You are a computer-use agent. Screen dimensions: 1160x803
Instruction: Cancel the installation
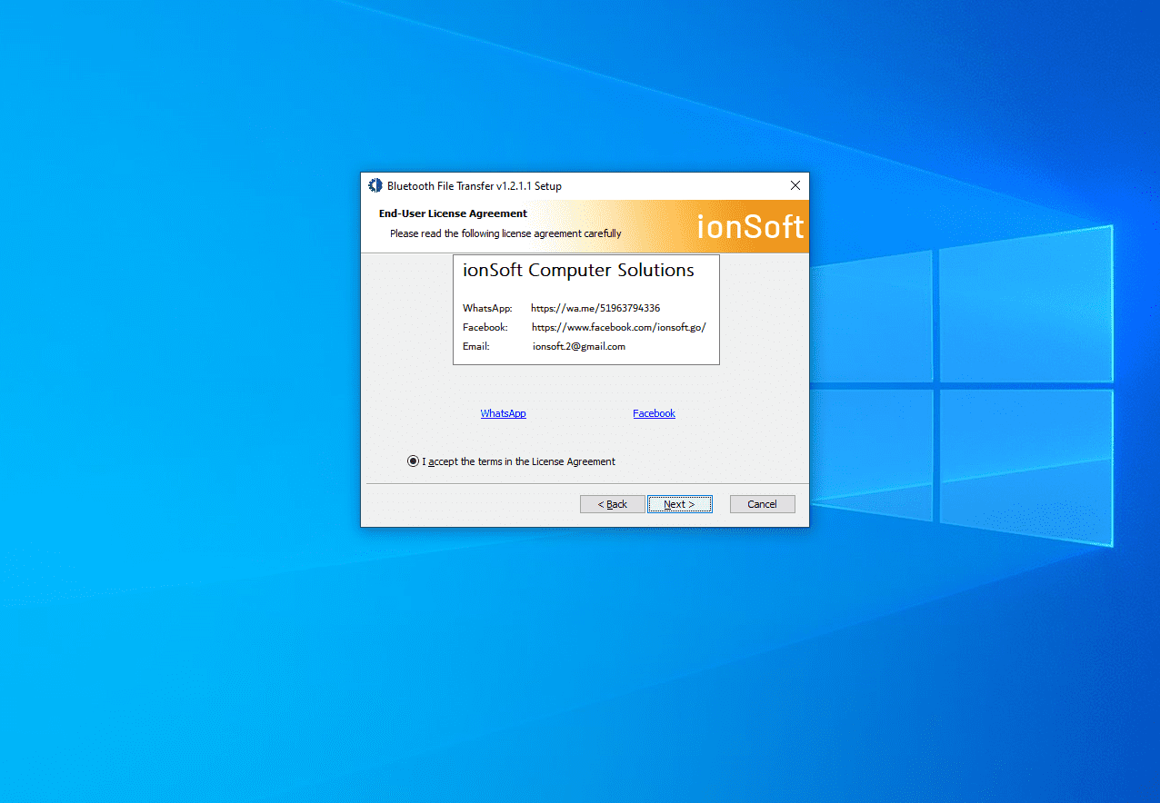[x=762, y=504]
